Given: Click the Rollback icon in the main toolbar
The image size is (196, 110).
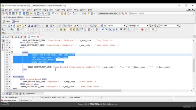Looking at the screenshot, I should click(x=65, y=13).
